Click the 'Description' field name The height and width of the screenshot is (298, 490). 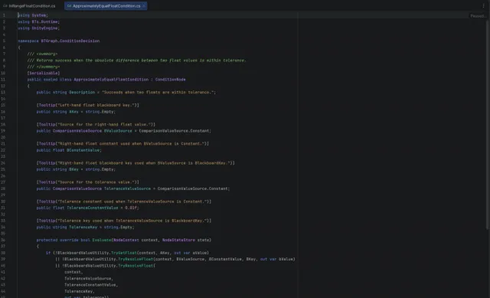click(x=82, y=92)
